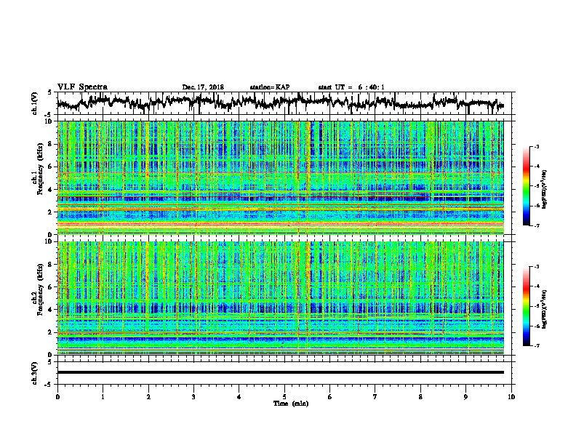Image resolution: width=576 pixels, height=445 pixels.
Task: Click time axis tick label "4"
Action: (x=239, y=397)
